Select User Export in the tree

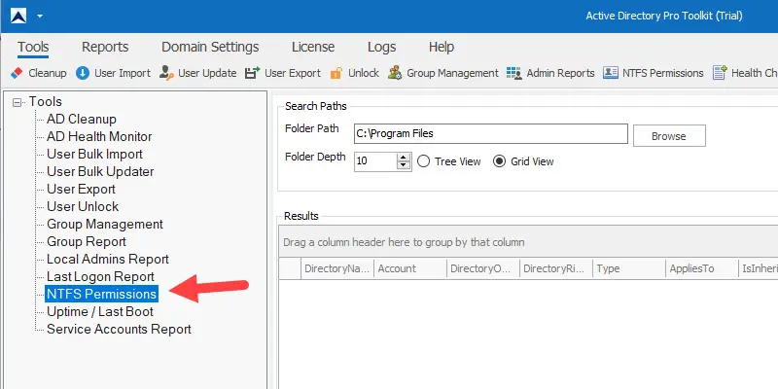click(81, 189)
